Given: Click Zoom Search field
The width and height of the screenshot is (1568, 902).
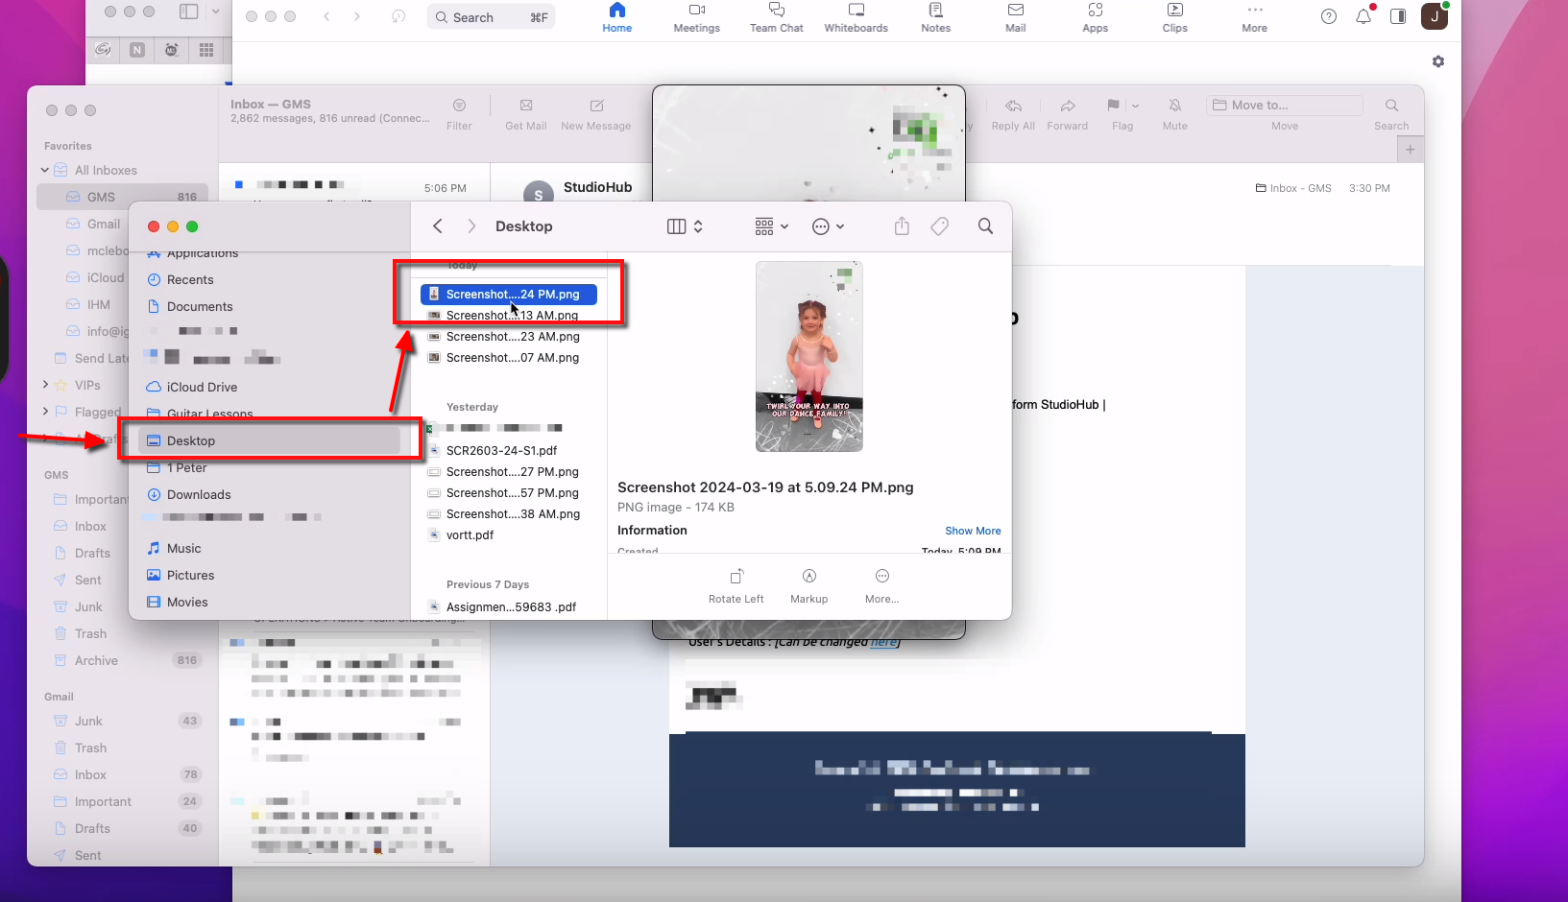Looking at the screenshot, I should [x=491, y=17].
